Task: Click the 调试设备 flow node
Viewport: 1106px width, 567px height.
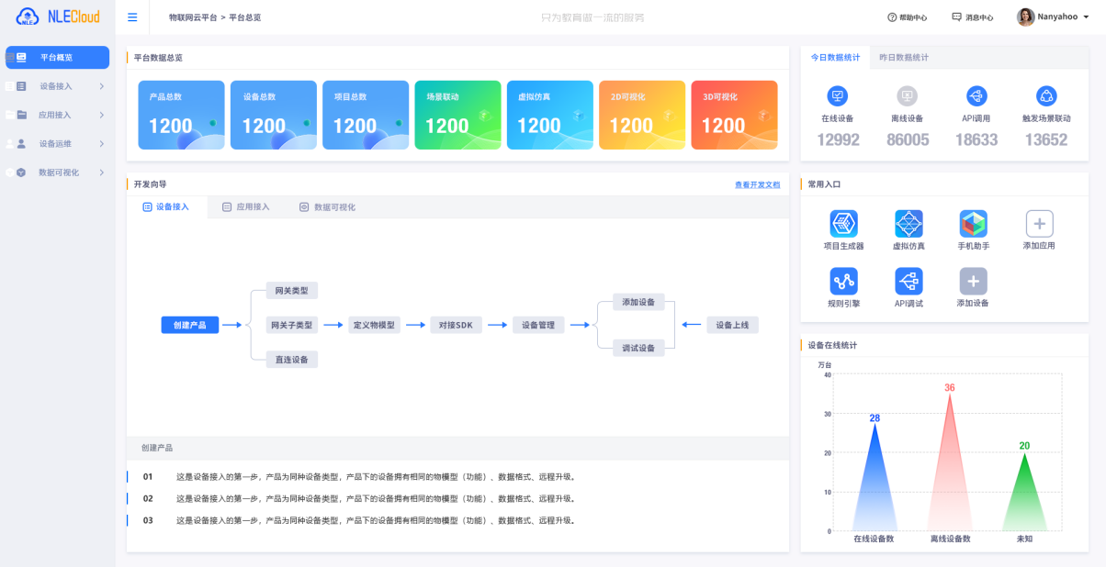Action: (x=638, y=348)
